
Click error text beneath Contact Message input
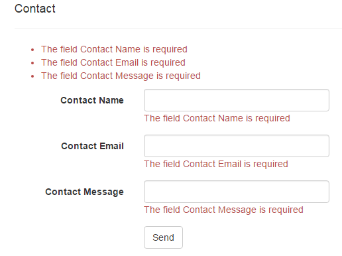(223, 210)
